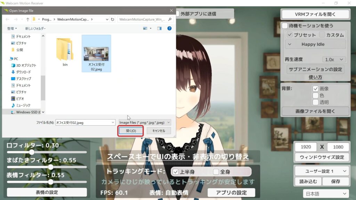
Task: Open the Image Files type dropdown
Action: coord(145,123)
